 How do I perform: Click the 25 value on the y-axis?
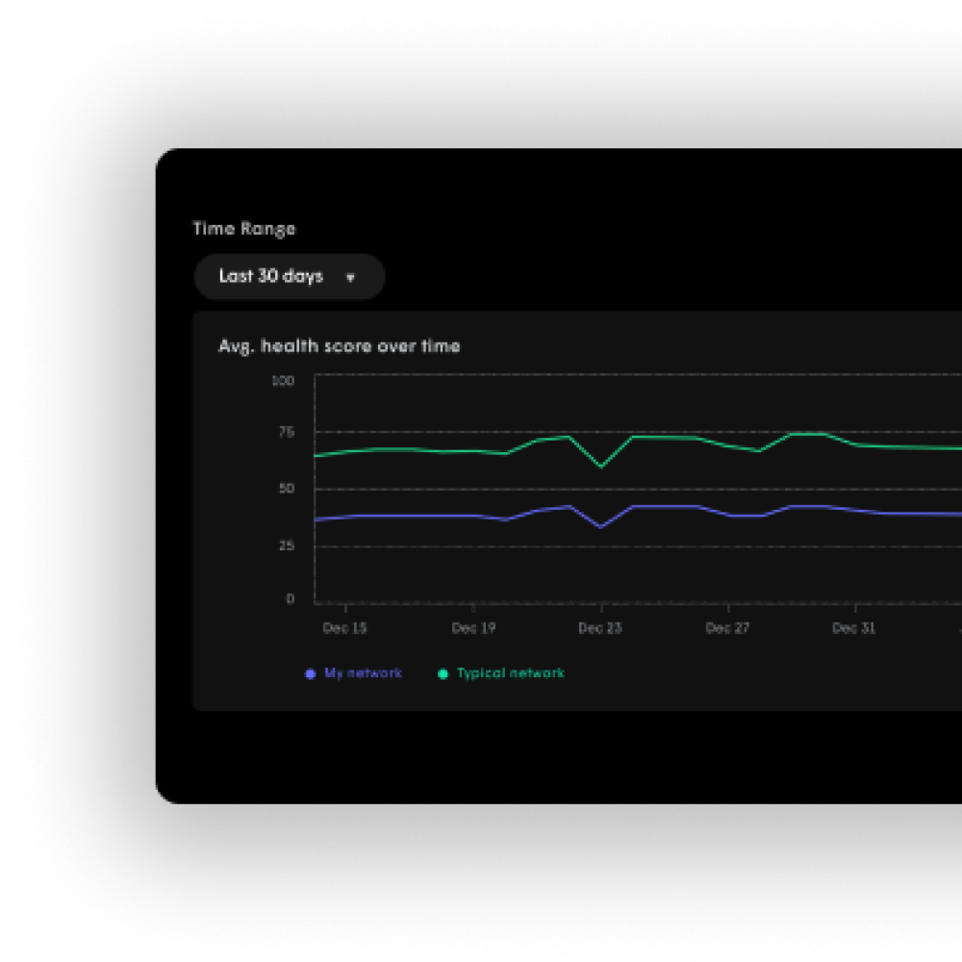point(286,546)
